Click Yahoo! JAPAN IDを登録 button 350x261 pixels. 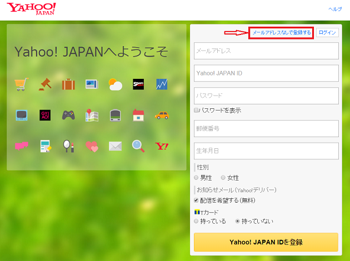(x=266, y=242)
